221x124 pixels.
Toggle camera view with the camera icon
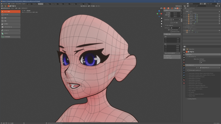(162, 24)
